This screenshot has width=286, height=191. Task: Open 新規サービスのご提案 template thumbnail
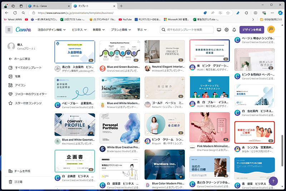255,133
